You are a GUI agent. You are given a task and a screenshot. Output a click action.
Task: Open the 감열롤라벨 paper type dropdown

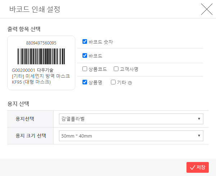[131, 119]
